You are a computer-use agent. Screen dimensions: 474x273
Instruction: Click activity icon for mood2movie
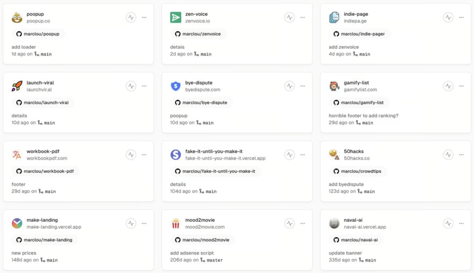pyautogui.click(x=290, y=223)
